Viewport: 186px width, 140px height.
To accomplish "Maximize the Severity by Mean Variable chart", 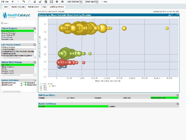I will click(x=178, y=15).
